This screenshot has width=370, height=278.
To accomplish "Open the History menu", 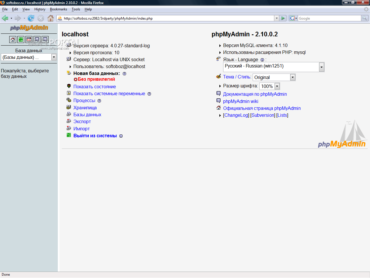I will point(40,9).
